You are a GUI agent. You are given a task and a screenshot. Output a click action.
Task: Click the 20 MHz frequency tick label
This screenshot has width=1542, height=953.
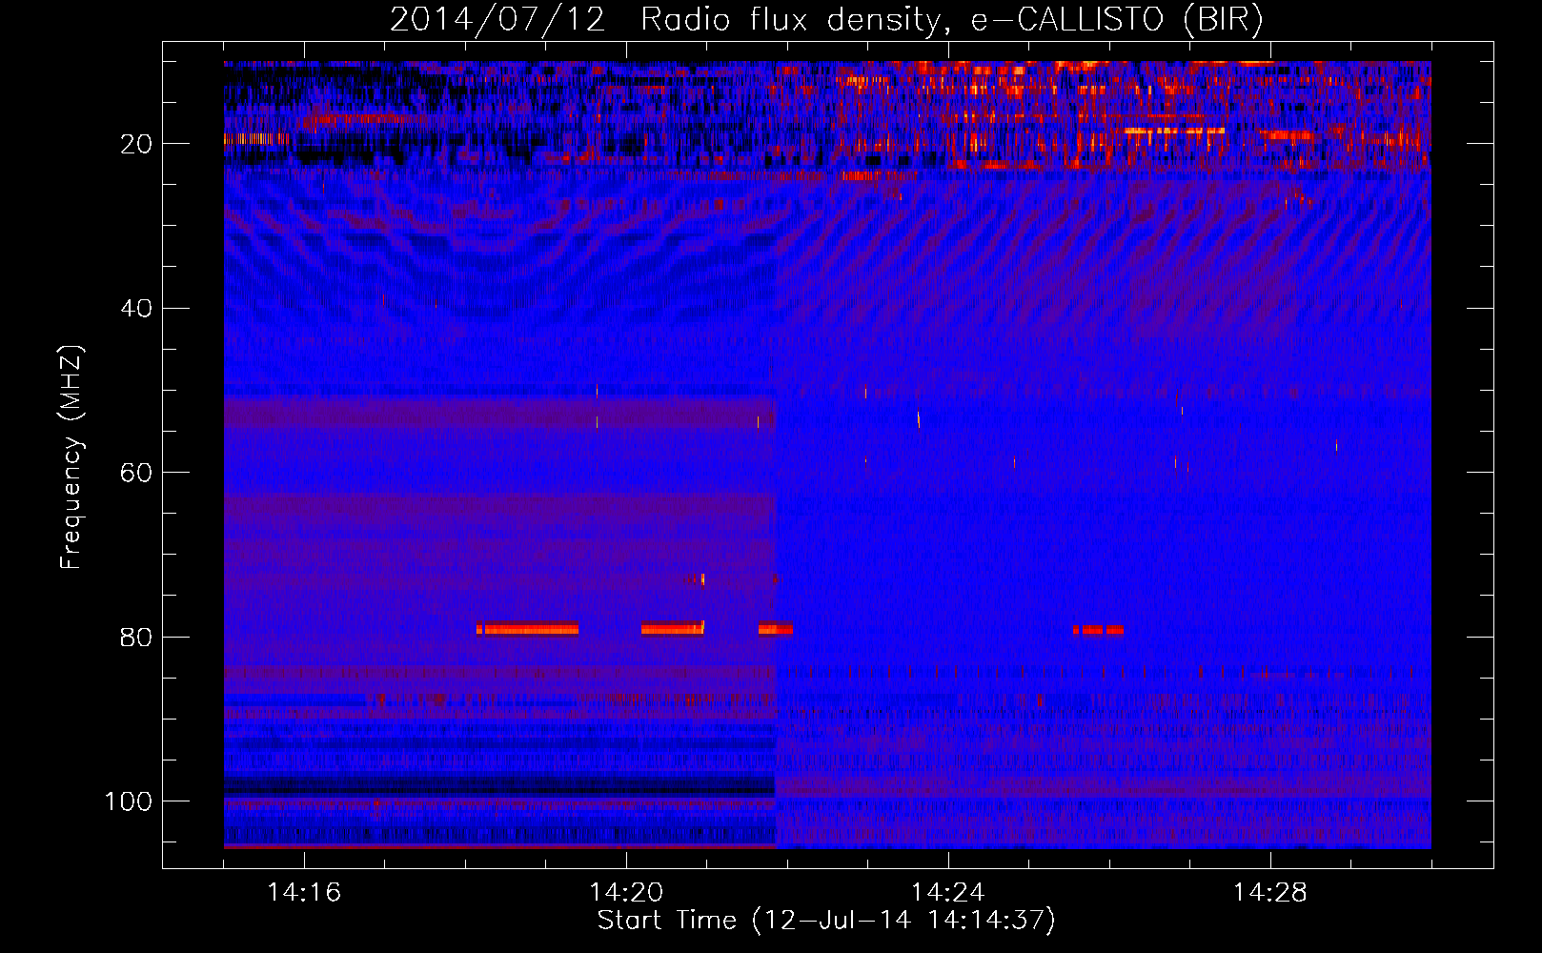(x=136, y=144)
